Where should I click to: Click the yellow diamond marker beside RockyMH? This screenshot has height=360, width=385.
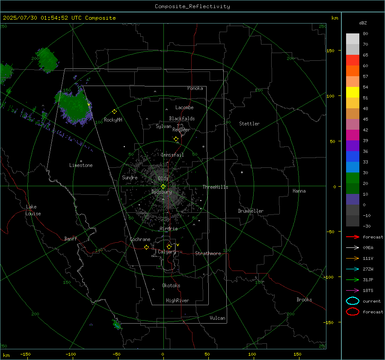(114, 112)
